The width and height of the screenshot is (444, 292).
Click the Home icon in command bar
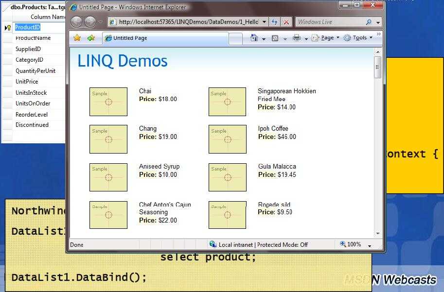pos(254,38)
